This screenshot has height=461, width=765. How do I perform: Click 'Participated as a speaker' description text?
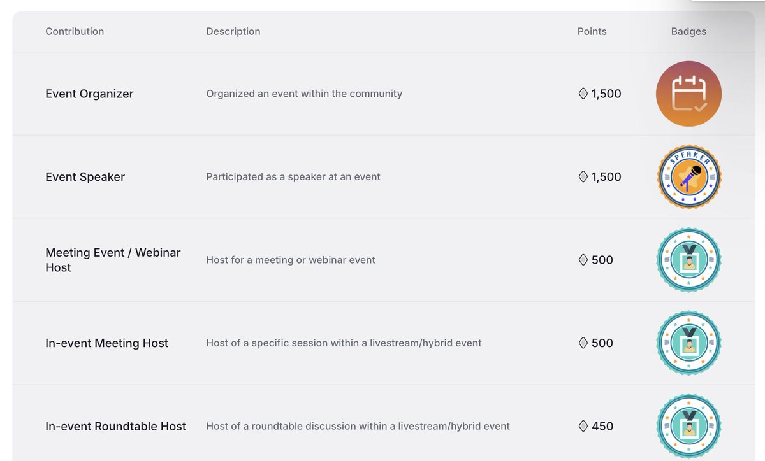(293, 177)
